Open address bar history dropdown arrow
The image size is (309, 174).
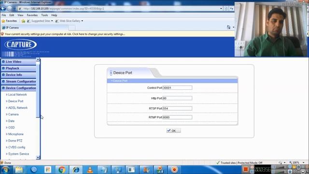pos(221,9)
